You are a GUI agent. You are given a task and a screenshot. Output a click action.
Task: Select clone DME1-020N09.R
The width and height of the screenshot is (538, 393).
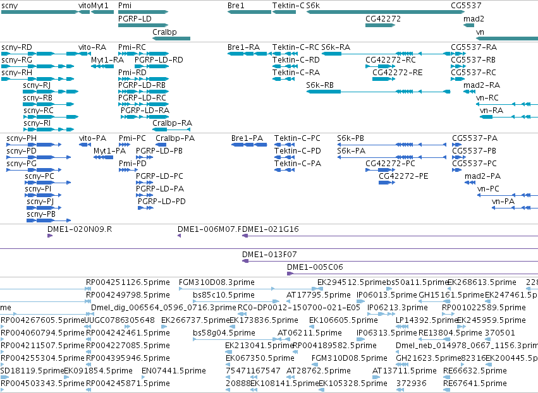[80, 229]
